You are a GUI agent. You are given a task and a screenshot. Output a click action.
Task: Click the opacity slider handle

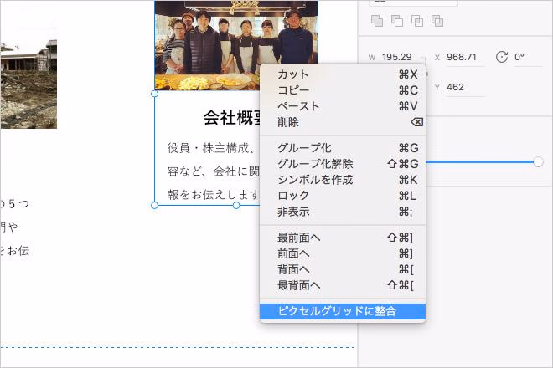point(538,161)
